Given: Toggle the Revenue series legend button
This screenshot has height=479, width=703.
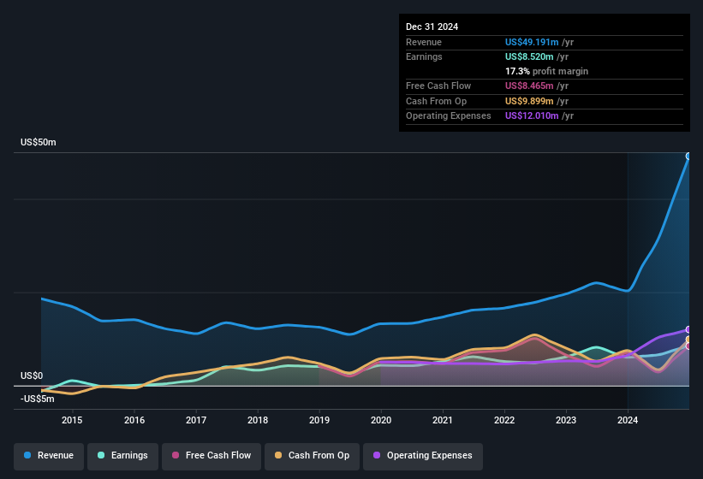Looking at the screenshot, I should pyautogui.click(x=49, y=456).
